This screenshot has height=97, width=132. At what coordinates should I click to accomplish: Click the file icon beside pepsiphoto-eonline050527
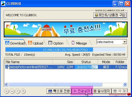pos(7,67)
